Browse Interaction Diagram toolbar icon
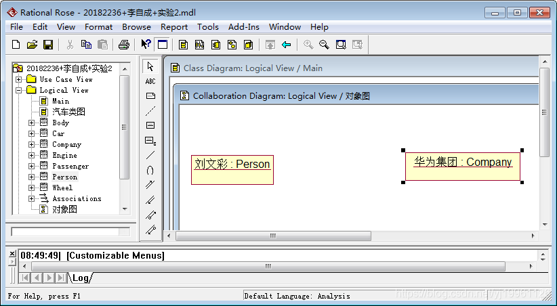 [x=200, y=45]
